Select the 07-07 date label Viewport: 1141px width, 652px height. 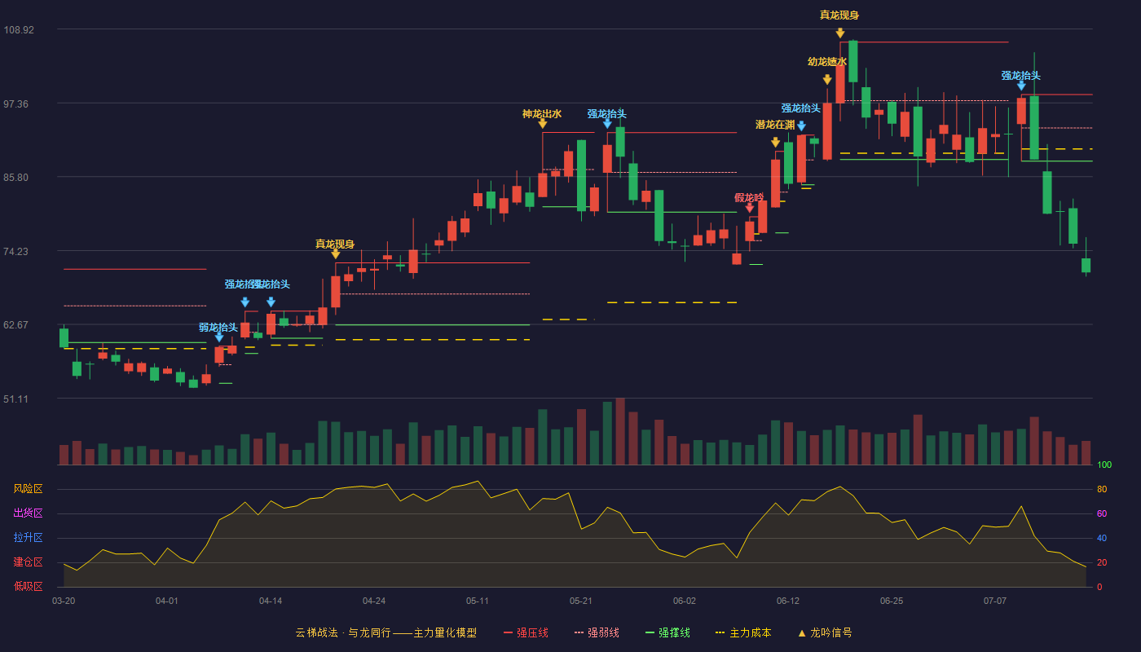[x=995, y=601]
